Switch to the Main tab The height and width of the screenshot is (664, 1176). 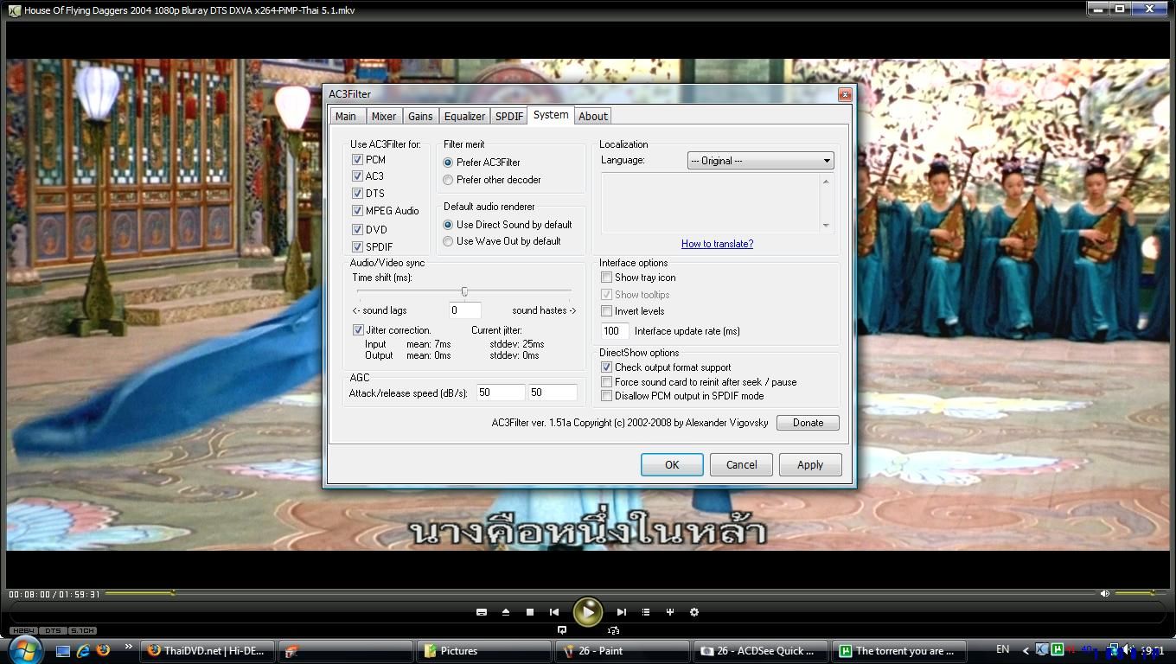tap(346, 117)
